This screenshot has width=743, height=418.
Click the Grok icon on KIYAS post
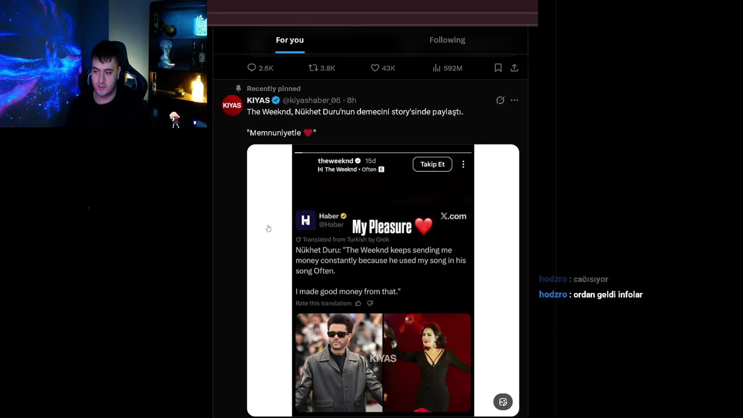click(500, 100)
